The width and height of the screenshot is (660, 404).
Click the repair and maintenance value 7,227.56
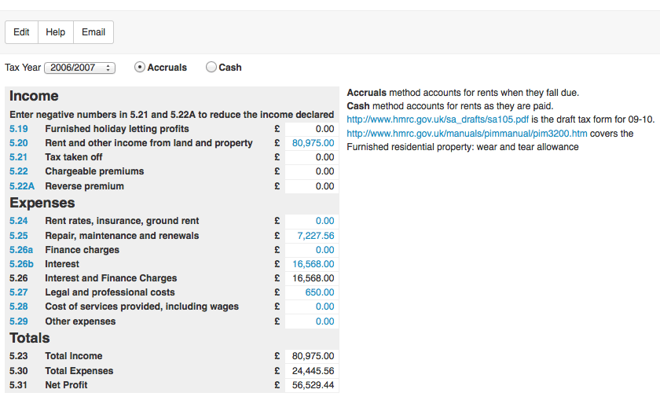[x=315, y=236]
